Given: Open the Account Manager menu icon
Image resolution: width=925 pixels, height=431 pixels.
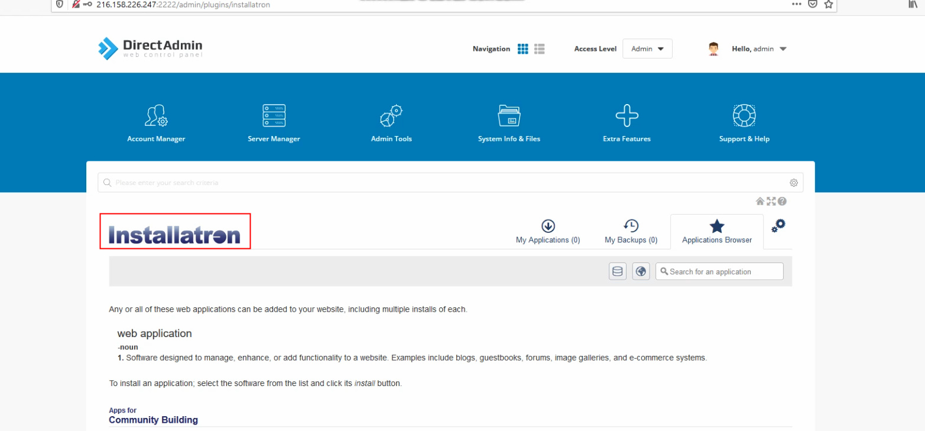Looking at the screenshot, I should click(x=156, y=116).
